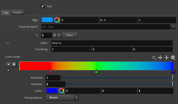This screenshot has width=178, height=104.
Task: Click the color ramp gradient bar
Action: coord(96,66)
